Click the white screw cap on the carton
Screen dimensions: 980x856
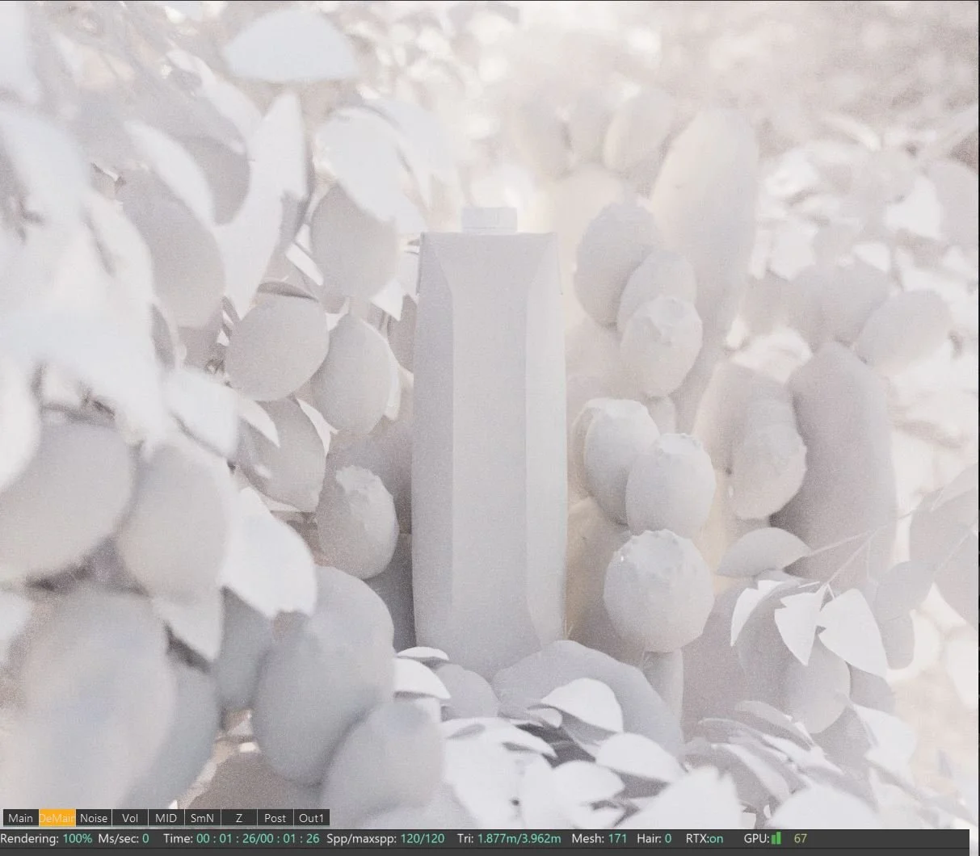[489, 219]
